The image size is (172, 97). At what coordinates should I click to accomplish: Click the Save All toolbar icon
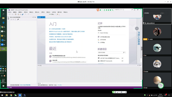tap(23, 14)
